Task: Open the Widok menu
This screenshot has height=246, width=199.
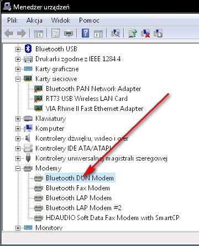Action: [x=61, y=20]
